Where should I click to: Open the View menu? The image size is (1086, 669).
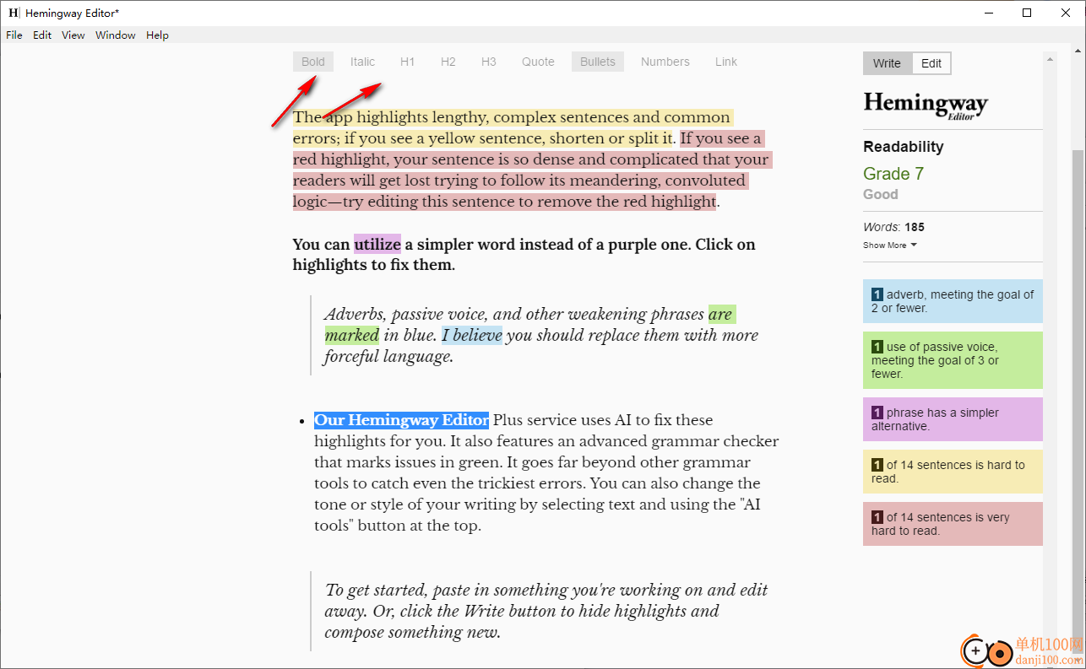pos(73,35)
